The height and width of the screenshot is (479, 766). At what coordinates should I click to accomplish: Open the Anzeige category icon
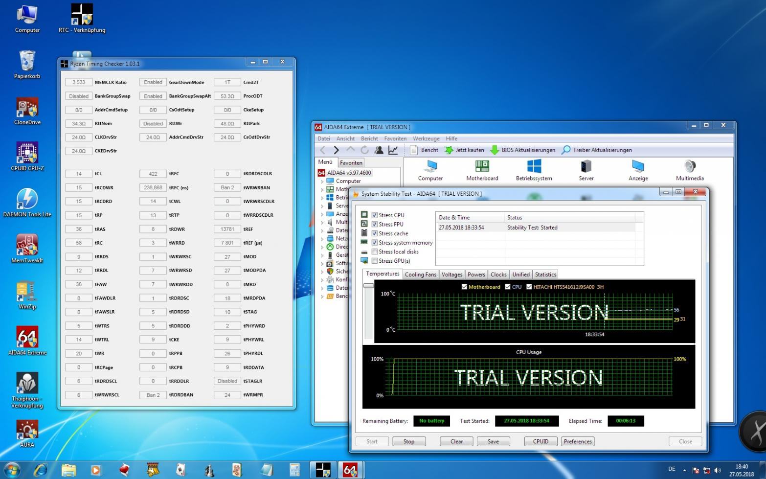pos(638,170)
